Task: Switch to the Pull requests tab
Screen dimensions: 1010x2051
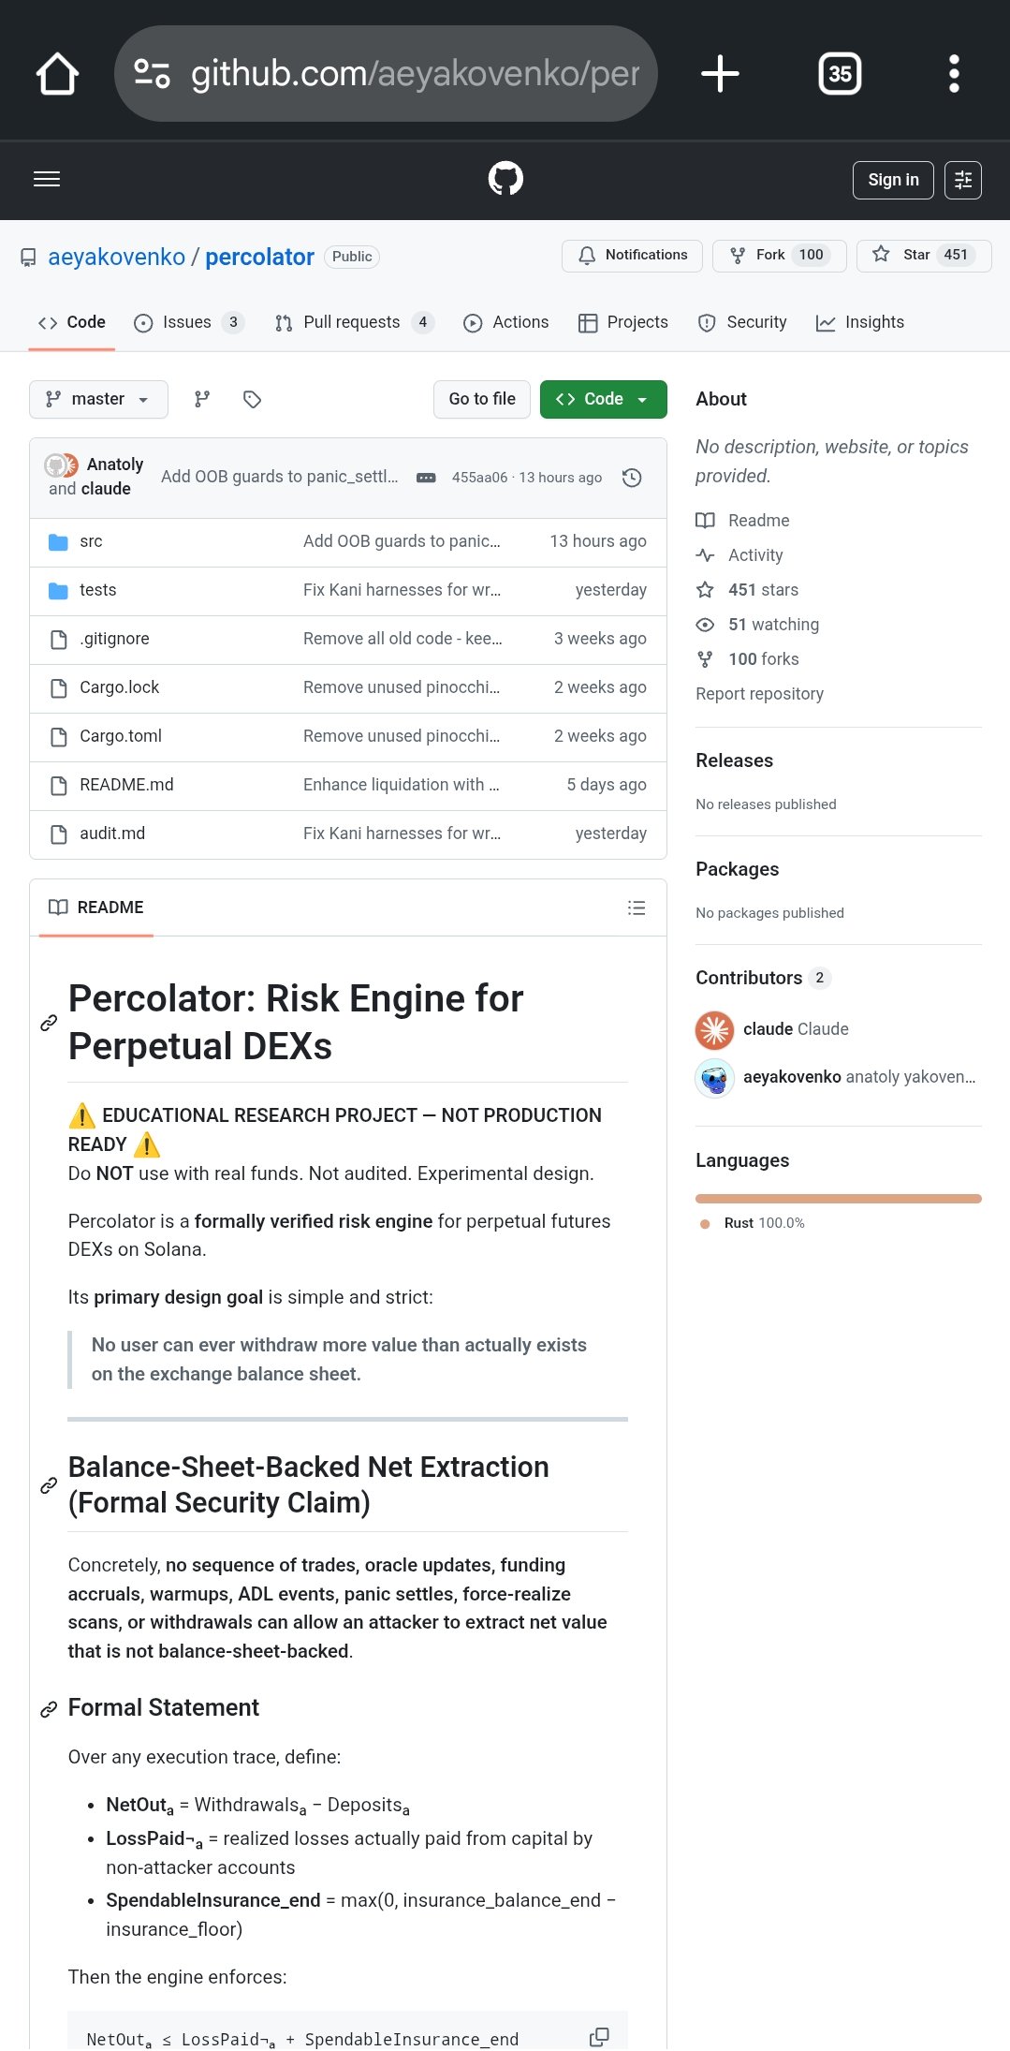Action: point(352,322)
